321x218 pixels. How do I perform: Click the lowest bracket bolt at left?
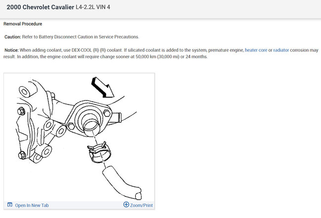[22, 155]
